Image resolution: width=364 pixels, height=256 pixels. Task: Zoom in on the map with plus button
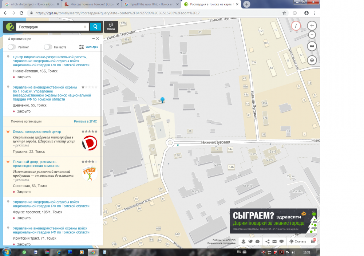tap(312, 26)
